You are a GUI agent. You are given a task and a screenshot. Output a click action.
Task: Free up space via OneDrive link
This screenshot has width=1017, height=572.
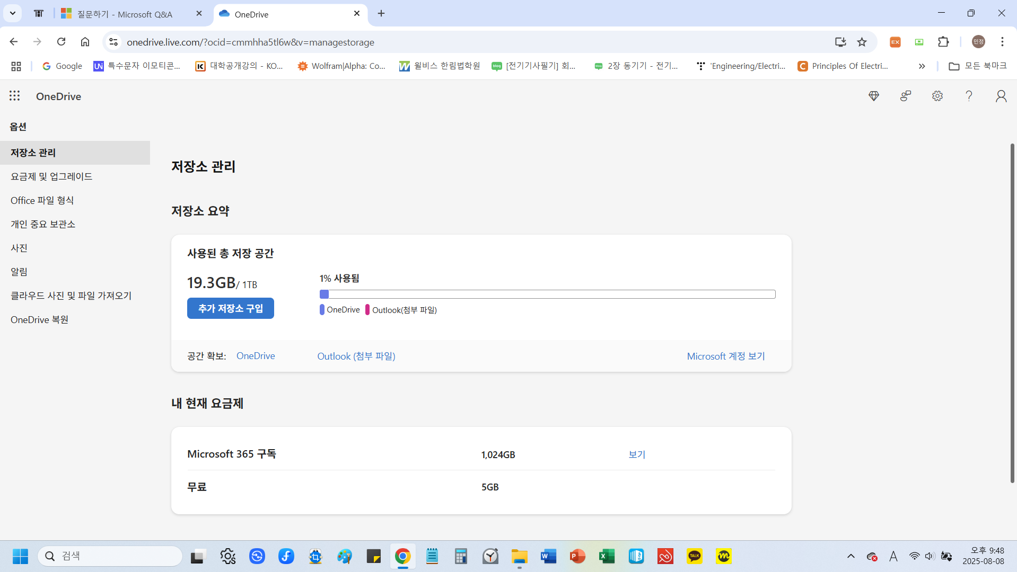pyautogui.click(x=256, y=356)
